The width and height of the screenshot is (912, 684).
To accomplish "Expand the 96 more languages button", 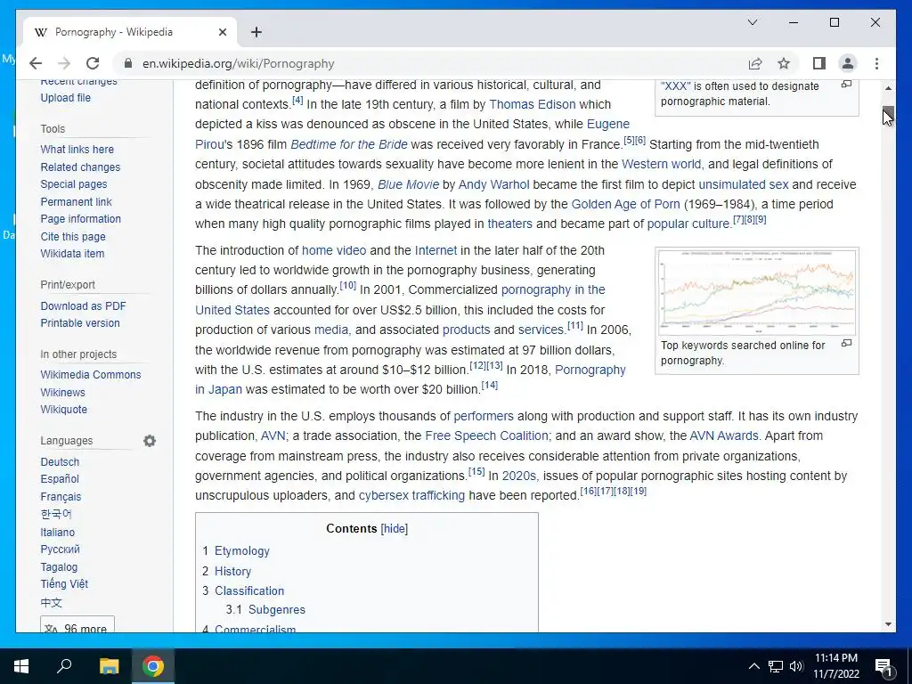I will [77, 625].
